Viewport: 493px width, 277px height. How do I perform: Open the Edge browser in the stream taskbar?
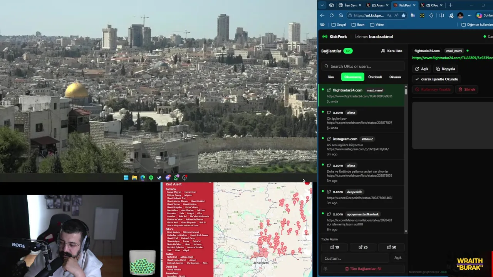143,177
